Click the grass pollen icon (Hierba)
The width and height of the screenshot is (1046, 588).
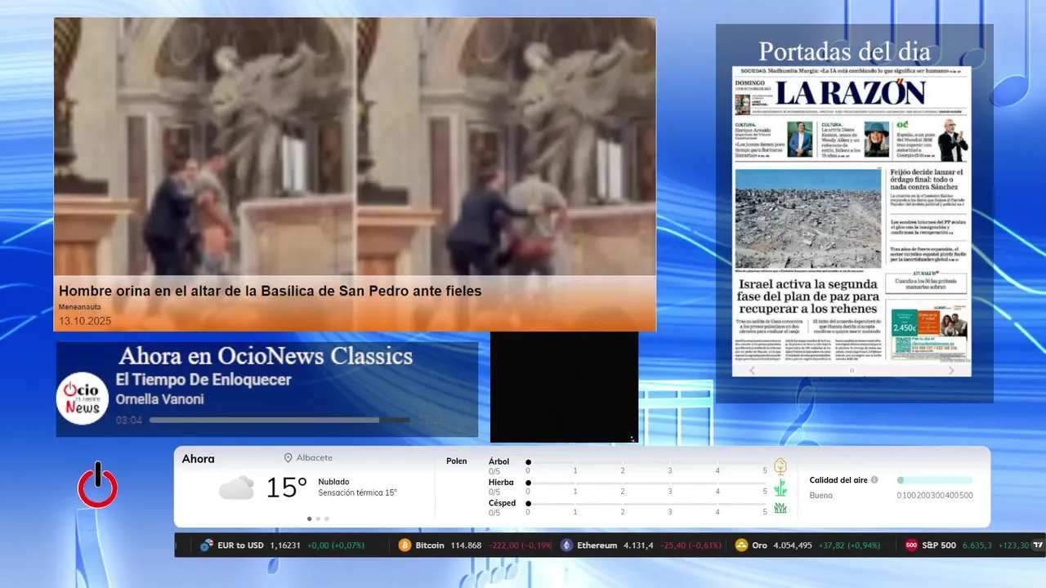[x=780, y=488]
